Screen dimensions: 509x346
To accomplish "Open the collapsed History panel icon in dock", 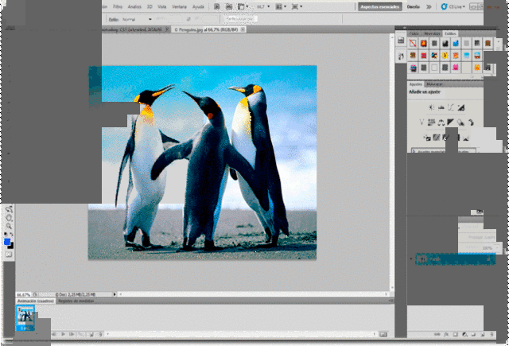I will tap(401, 41).
